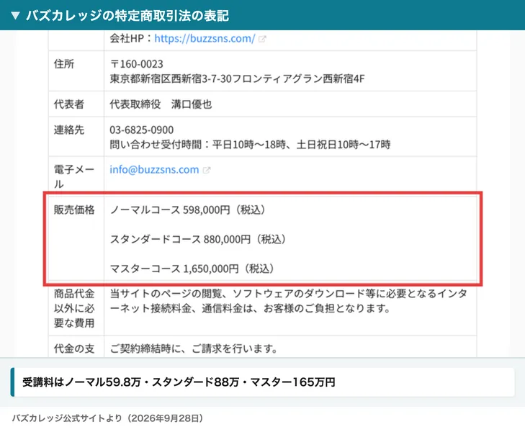Select postal code 〒160-0023
Viewport: 525px width, 432px height.
[137, 64]
